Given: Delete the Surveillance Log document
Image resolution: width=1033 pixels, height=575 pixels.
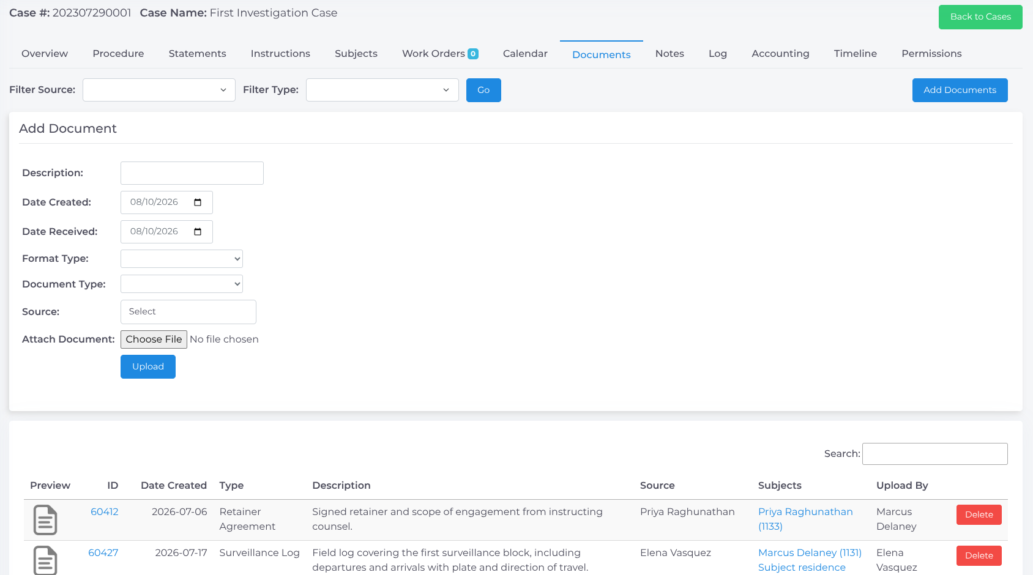Looking at the screenshot, I should 979,555.
